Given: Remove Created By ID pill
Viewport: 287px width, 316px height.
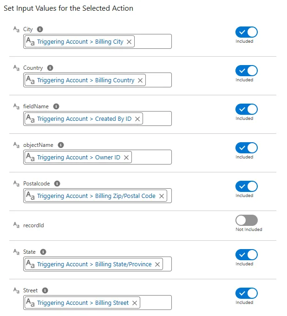Looking at the screenshot, I should [137, 119].
